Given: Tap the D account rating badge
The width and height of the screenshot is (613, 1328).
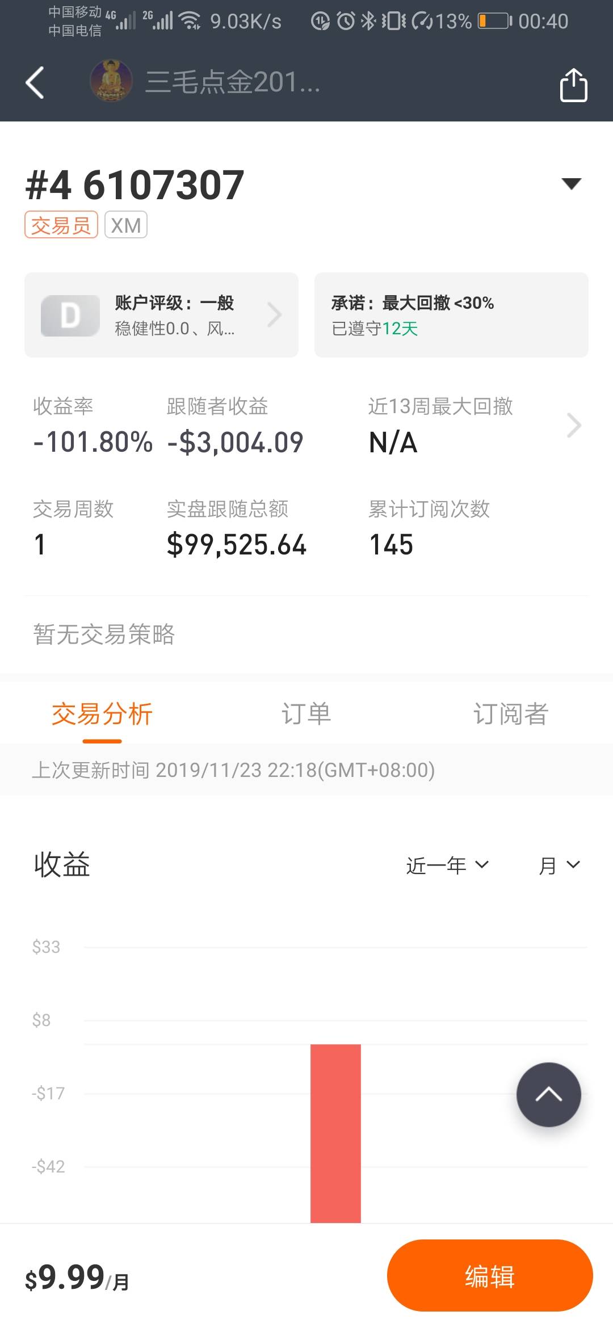Looking at the screenshot, I should (x=70, y=316).
